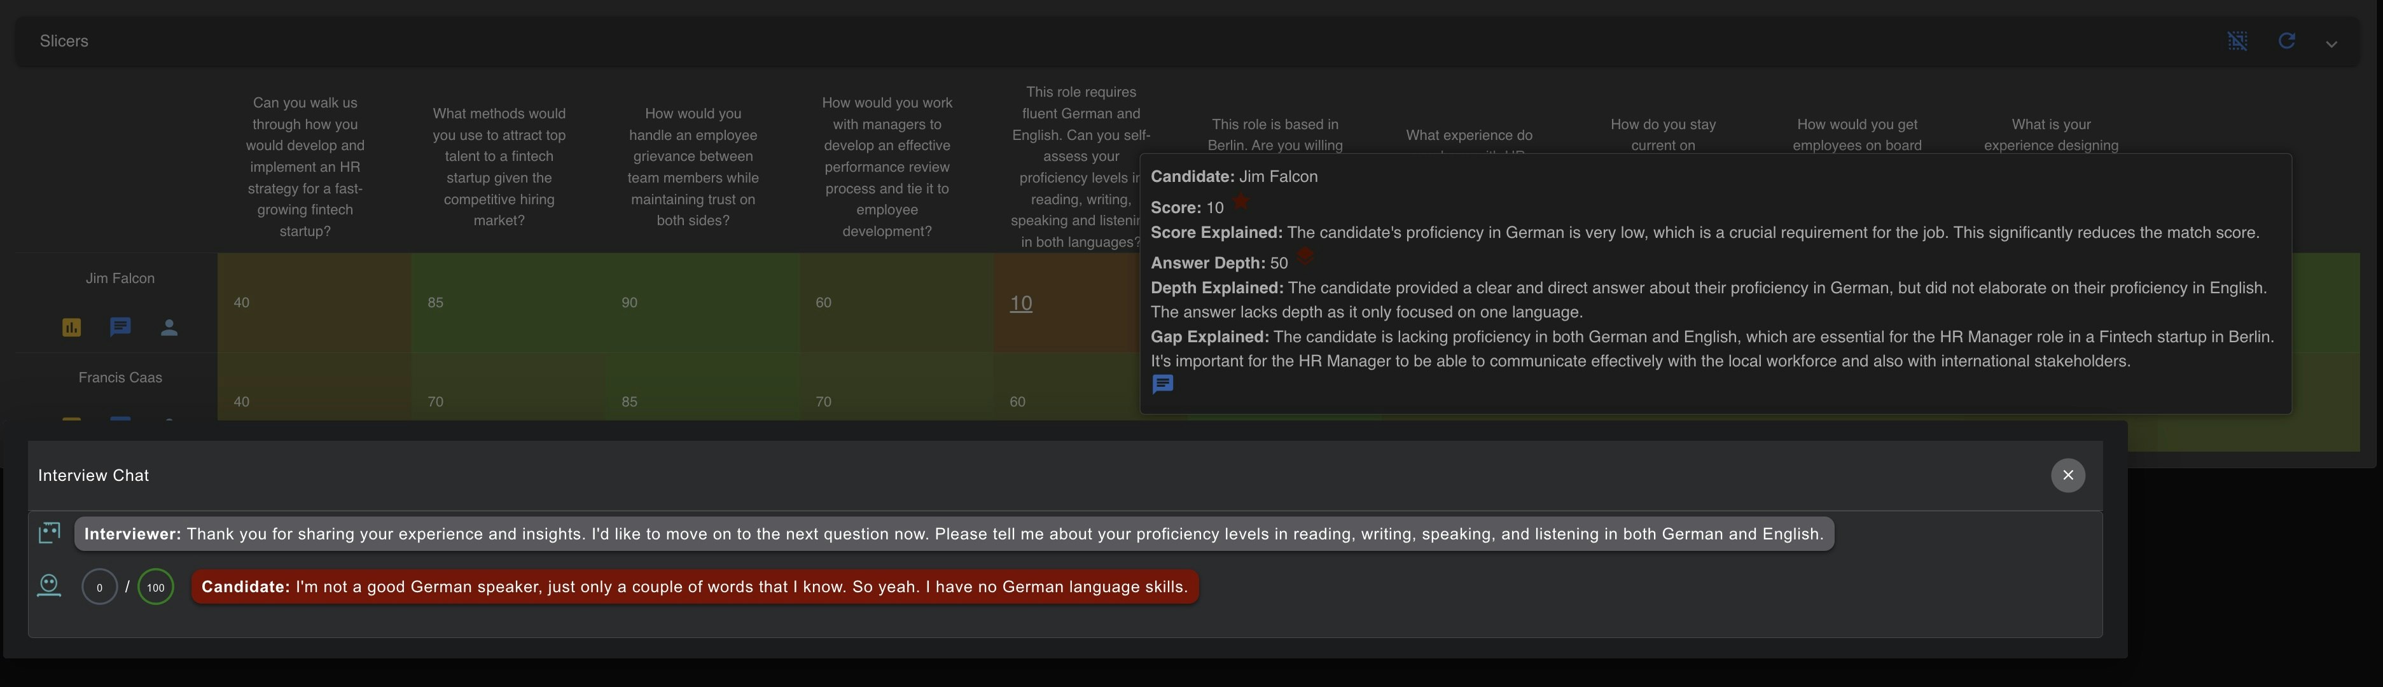This screenshot has height=687, width=2383.
Task: Click Jim Falcon's underlined score 10
Action: coord(1020,303)
